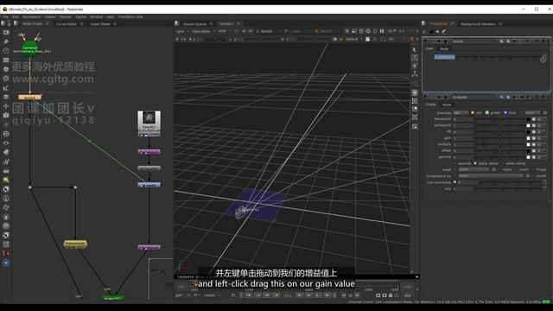
Task: Collapse the Grade panel disclosure triangle
Action: [x=425, y=97]
